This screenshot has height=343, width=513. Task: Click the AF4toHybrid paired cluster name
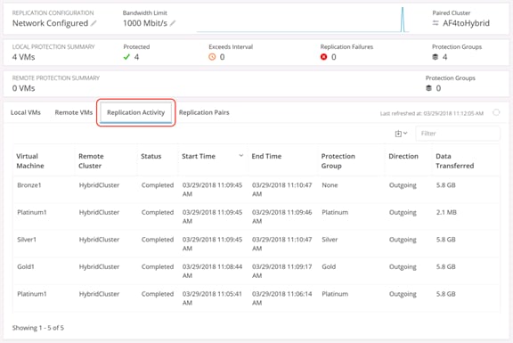[466, 23]
